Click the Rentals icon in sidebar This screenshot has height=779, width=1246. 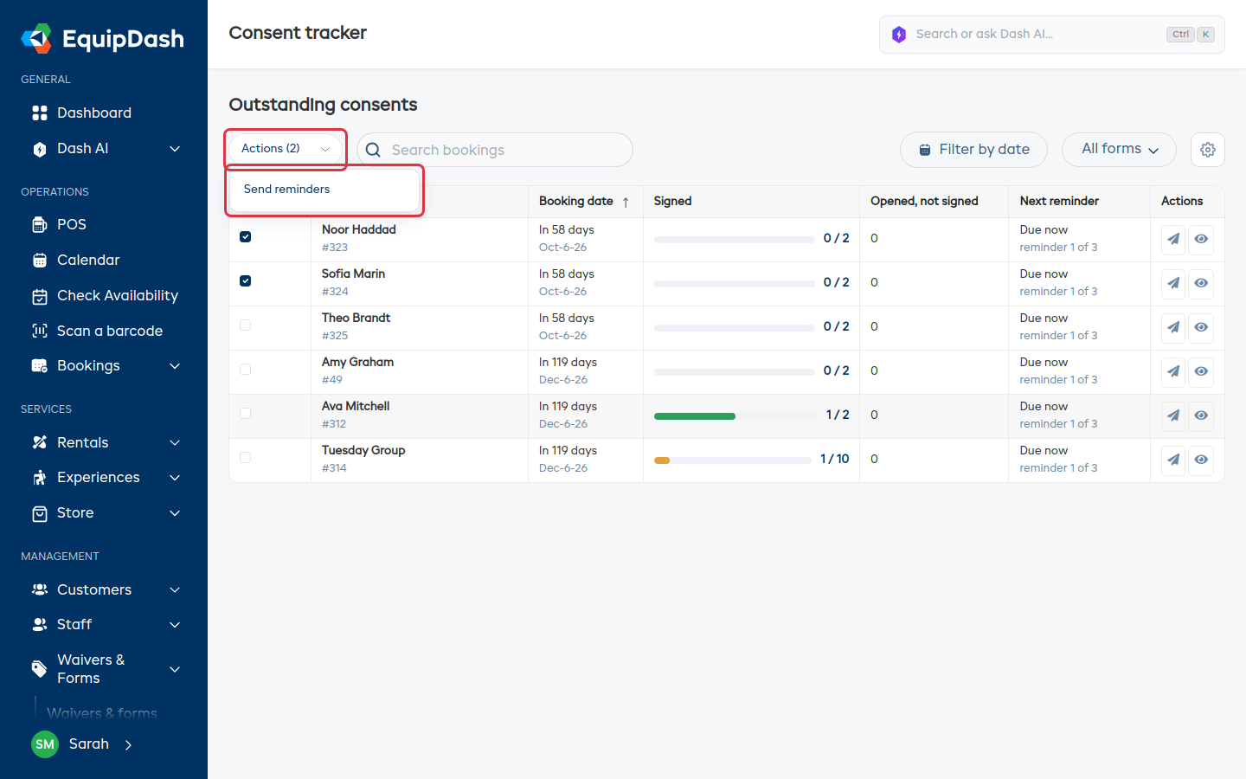click(x=40, y=442)
